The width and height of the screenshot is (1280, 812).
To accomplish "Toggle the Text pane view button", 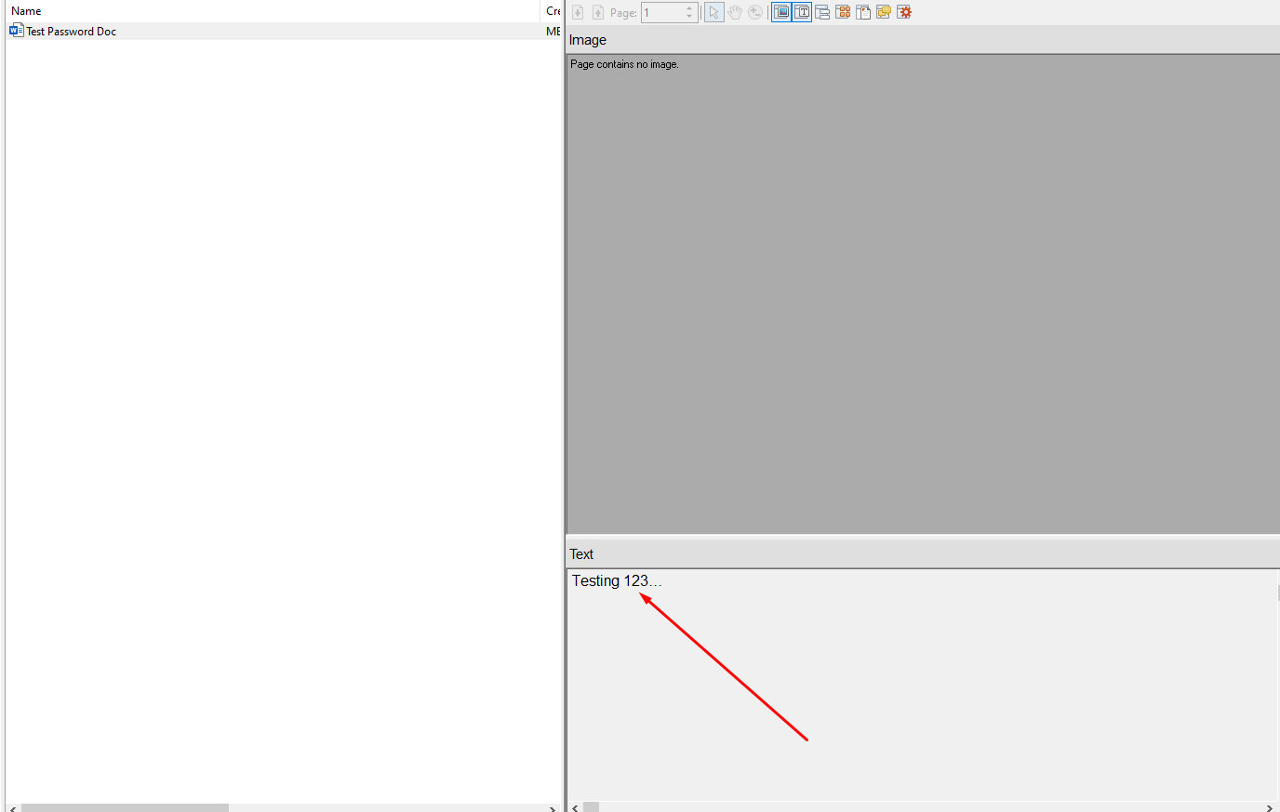I will pyautogui.click(x=802, y=12).
